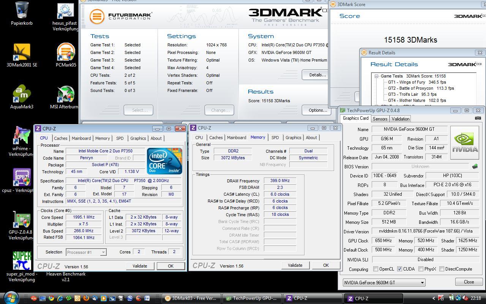
Task: Launch Firefox from the quick launch bar
Action: point(86,298)
